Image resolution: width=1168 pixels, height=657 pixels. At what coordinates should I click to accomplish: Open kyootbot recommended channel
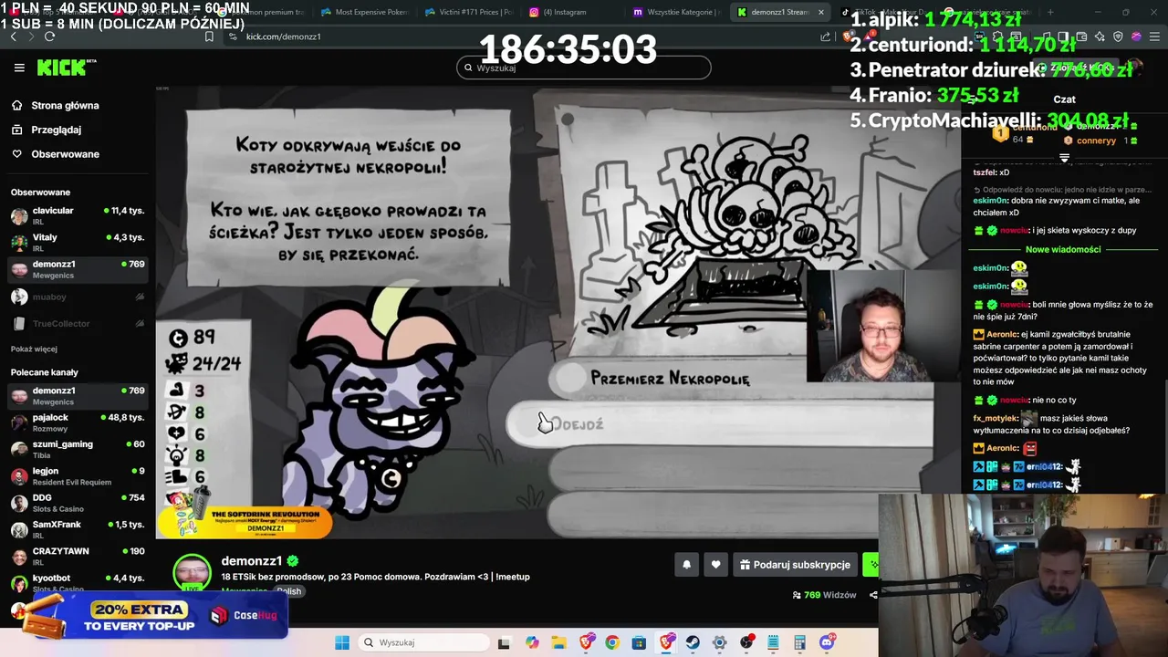point(78,582)
